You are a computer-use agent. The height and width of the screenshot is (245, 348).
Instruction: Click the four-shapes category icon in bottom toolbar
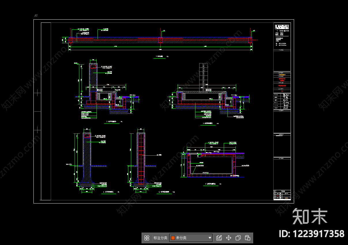tap(147, 238)
